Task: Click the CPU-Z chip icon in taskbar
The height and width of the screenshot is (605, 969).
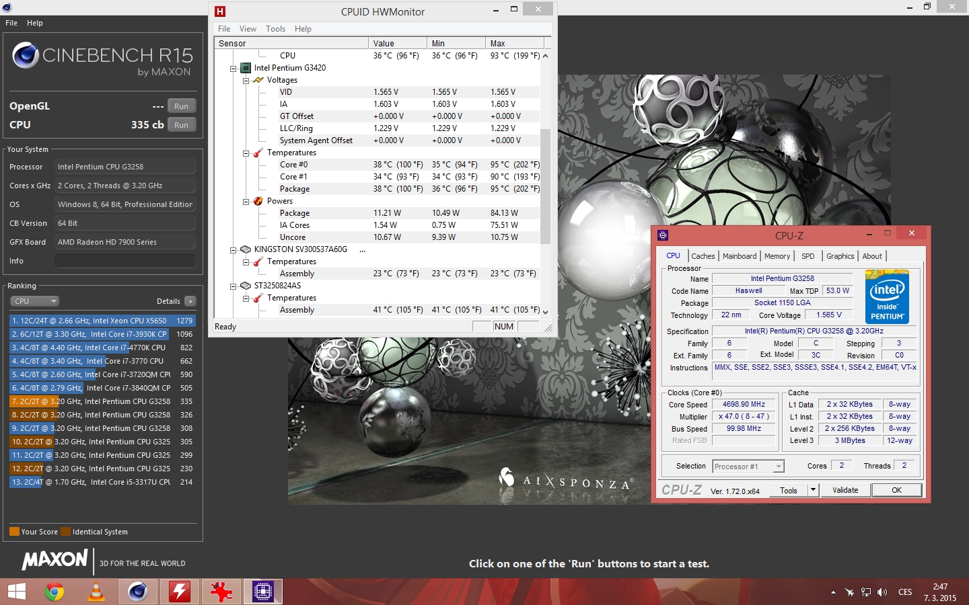Action: [x=262, y=592]
